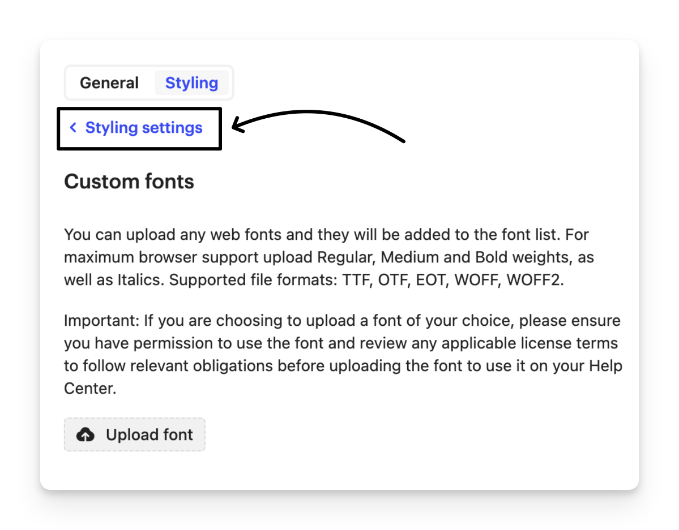This screenshot has width=679, height=530.
Task: Switch to the General tab
Action: tap(109, 83)
